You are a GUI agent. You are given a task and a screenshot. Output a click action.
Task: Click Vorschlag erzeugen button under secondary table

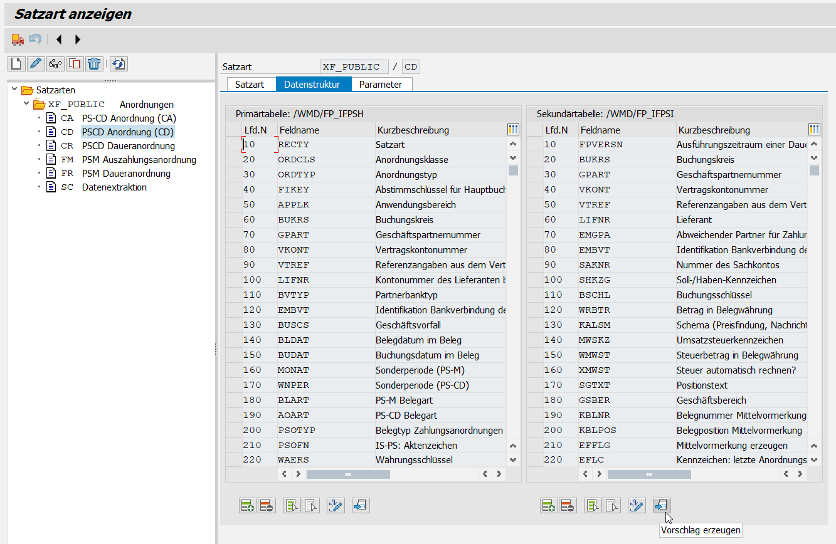tap(662, 506)
